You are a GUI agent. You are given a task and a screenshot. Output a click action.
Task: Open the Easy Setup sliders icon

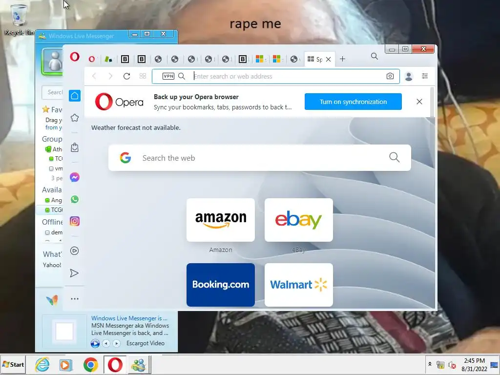click(x=425, y=76)
